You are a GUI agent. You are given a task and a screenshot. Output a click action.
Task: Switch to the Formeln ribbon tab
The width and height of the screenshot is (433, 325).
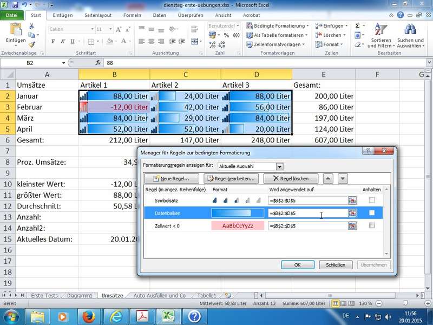132,15
